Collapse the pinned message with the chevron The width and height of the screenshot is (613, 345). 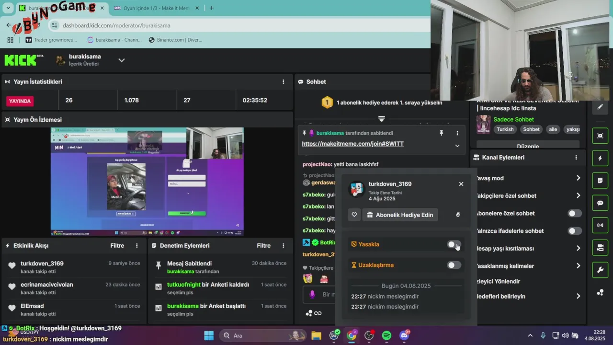[457, 146]
